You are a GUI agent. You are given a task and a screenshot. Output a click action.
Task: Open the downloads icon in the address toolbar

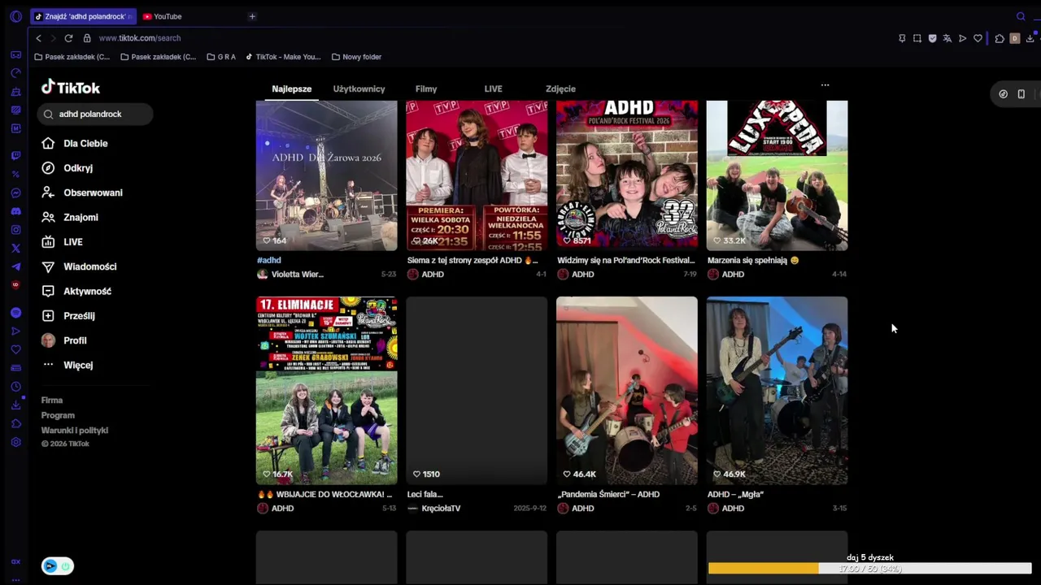click(1030, 38)
